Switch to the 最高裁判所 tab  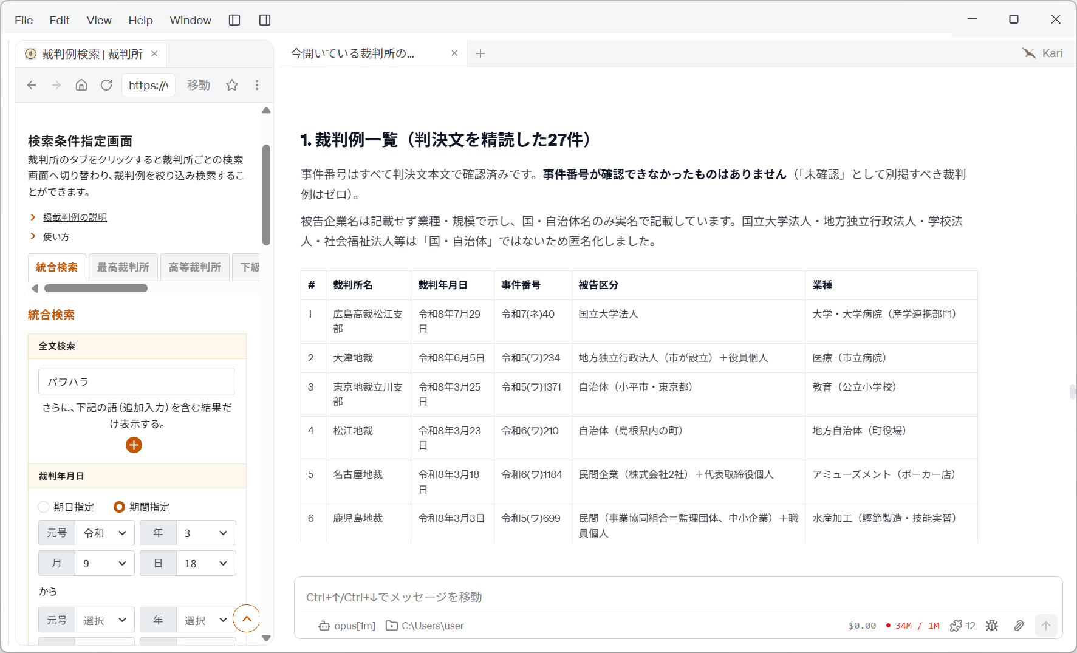click(x=123, y=267)
